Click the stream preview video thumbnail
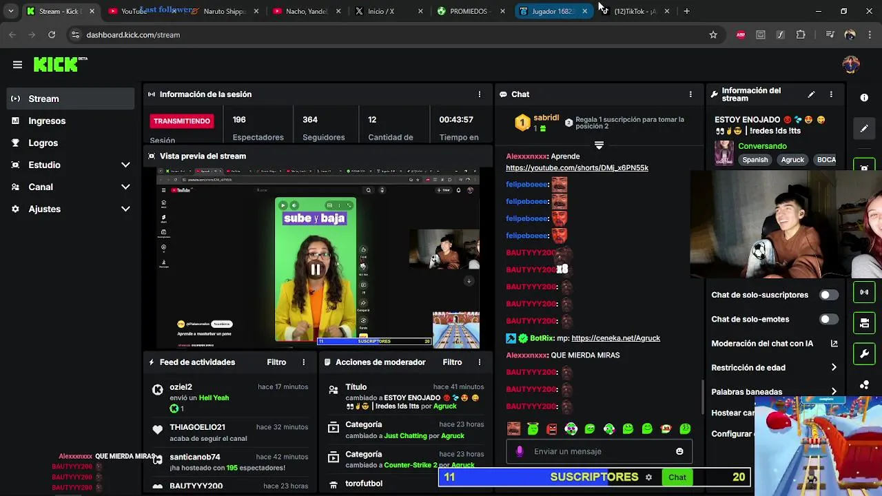 (318, 258)
